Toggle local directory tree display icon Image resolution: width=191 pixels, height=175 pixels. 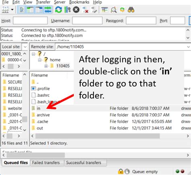pos(30,10)
